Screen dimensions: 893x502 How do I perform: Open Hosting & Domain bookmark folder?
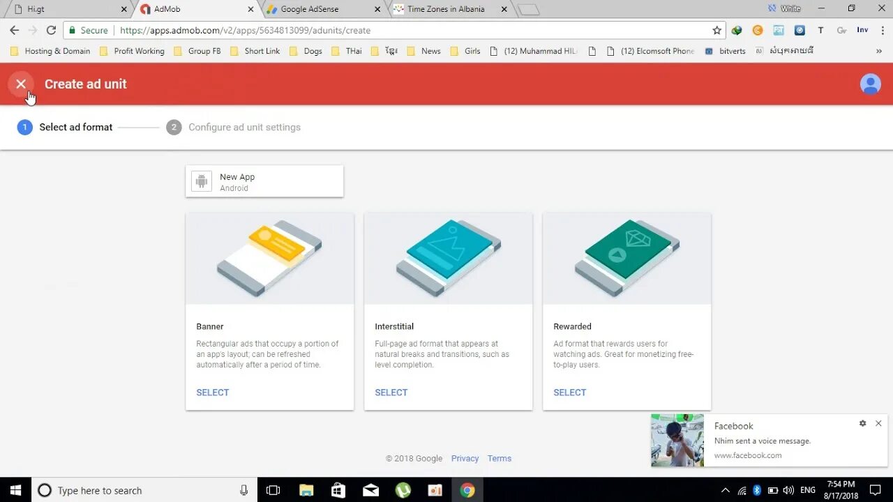50,51
